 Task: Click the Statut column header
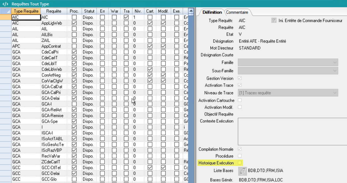click(x=89, y=11)
